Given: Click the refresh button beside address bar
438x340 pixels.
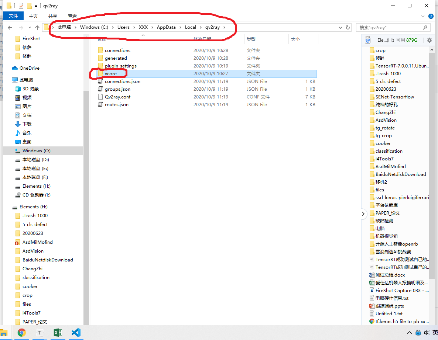Looking at the screenshot, I should (348, 28).
